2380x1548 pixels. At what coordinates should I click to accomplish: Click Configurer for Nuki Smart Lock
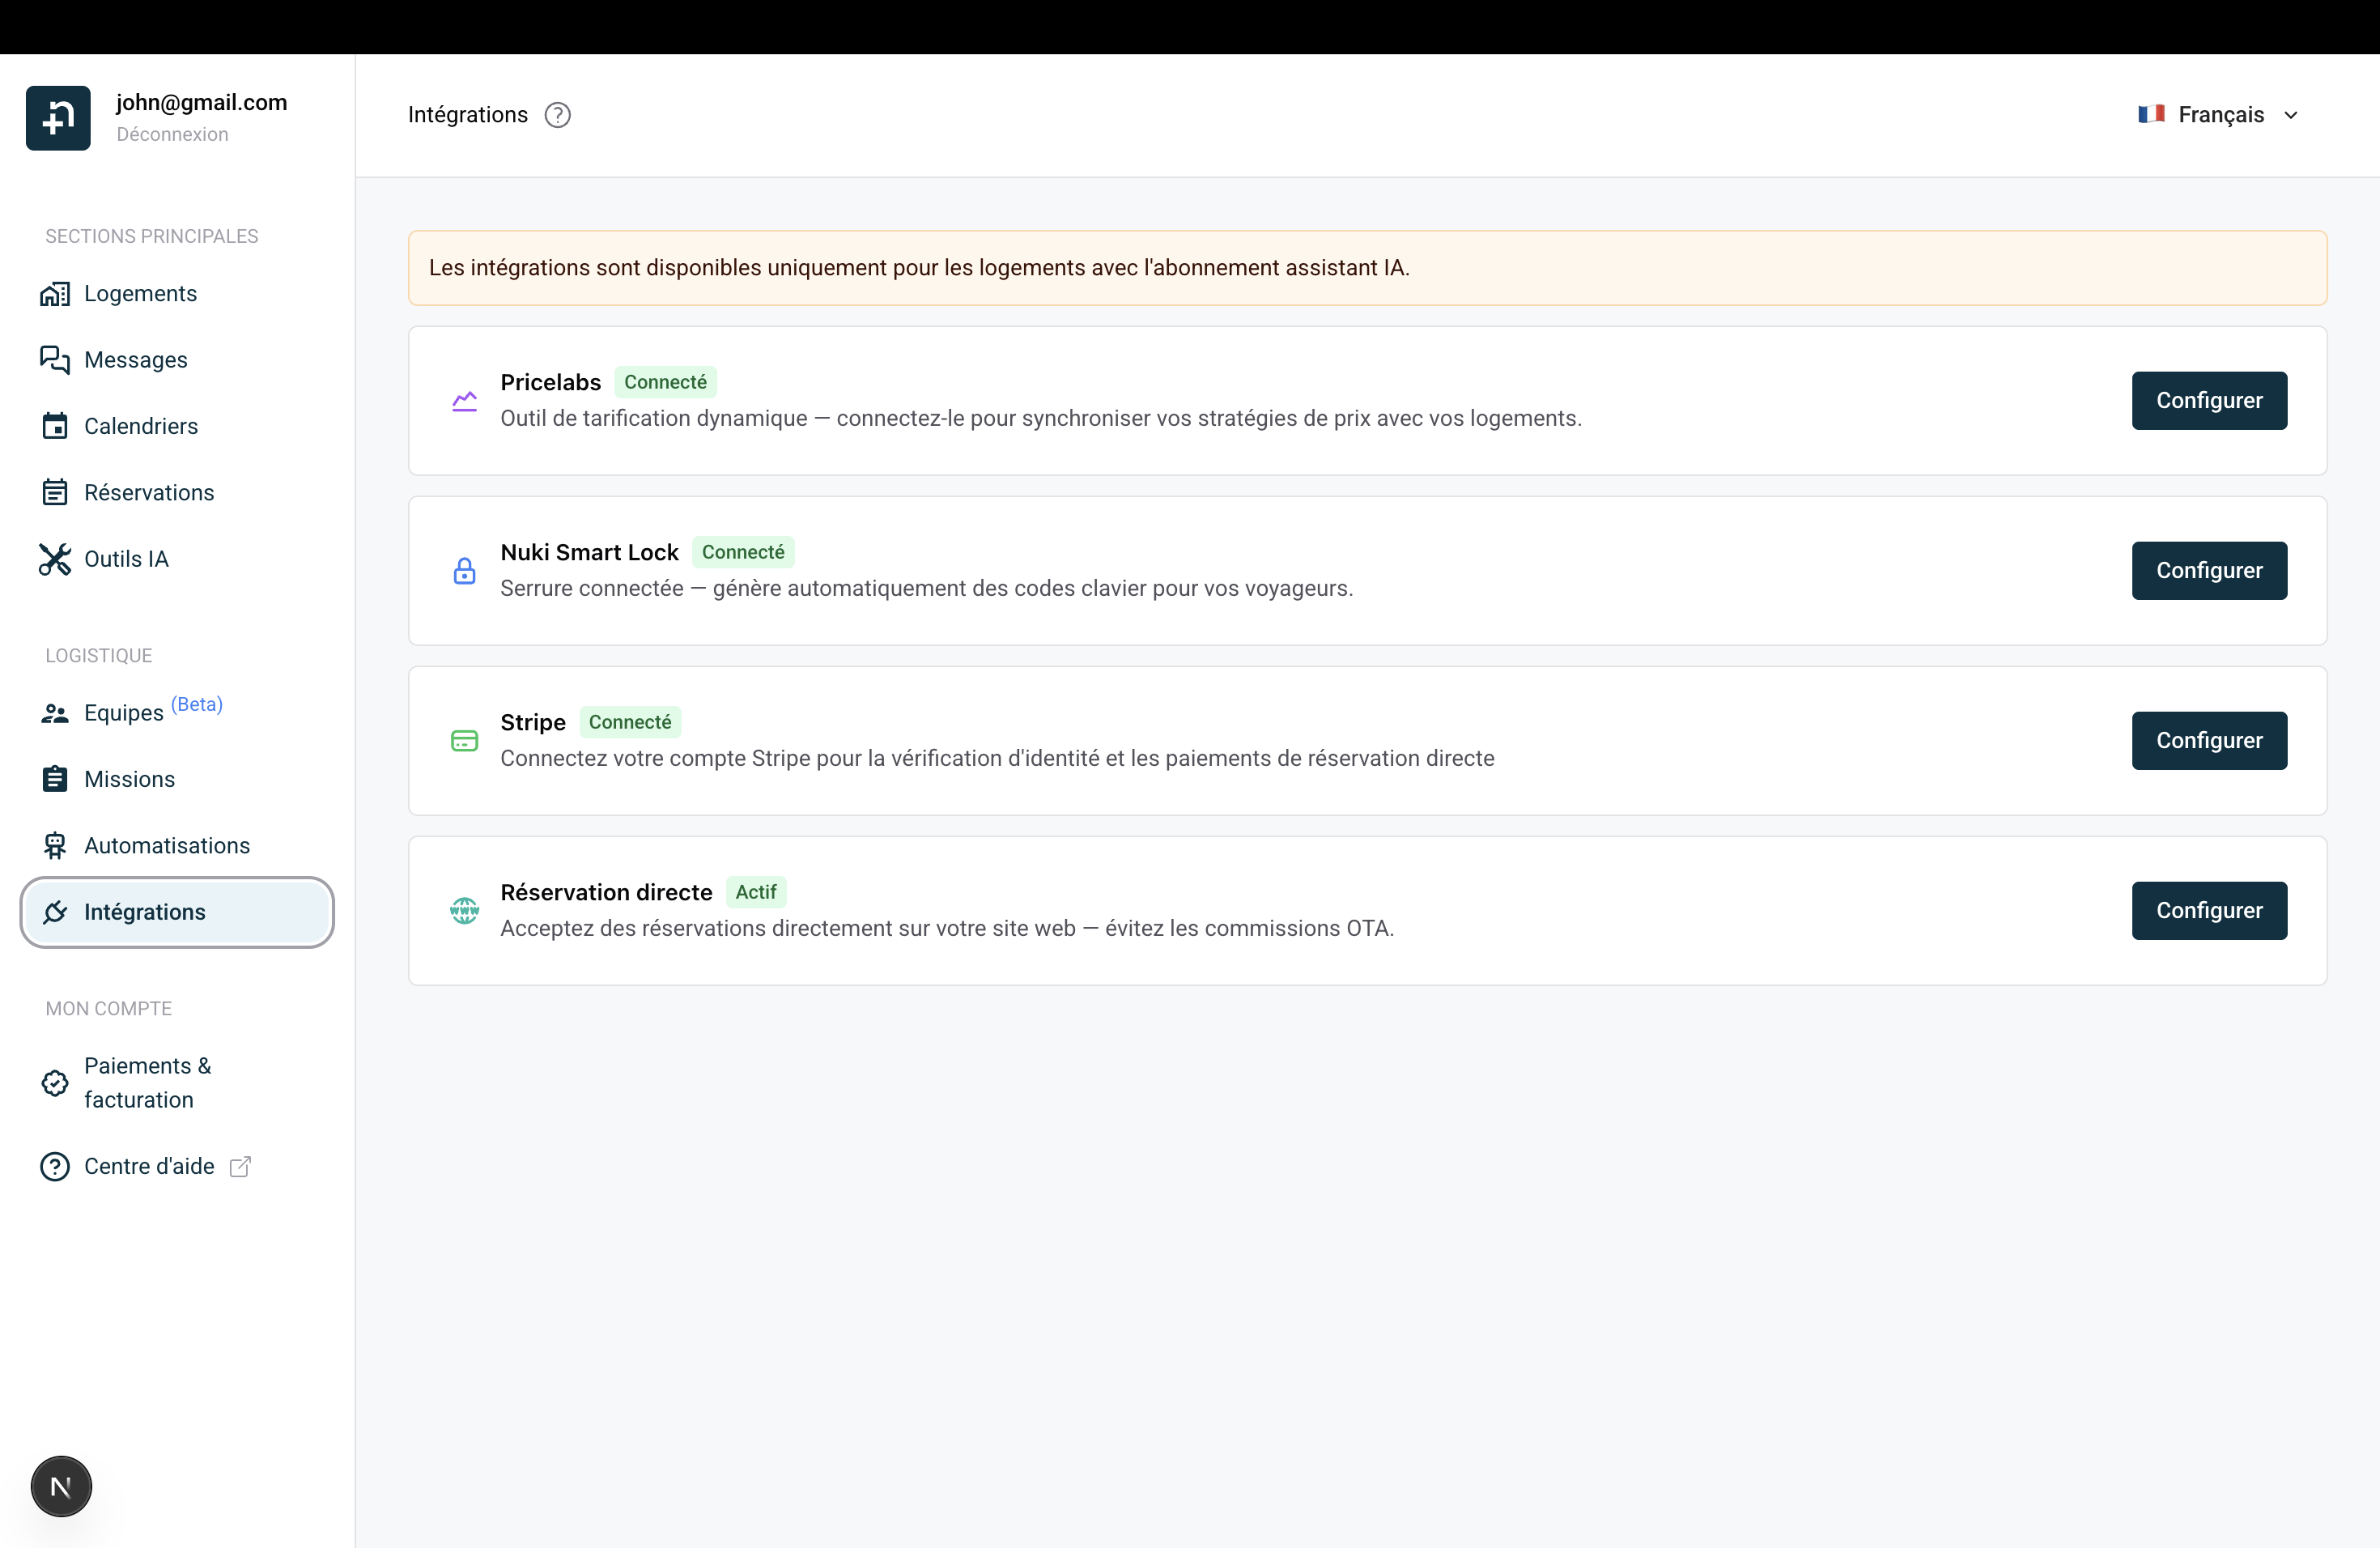click(x=2209, y=571)
